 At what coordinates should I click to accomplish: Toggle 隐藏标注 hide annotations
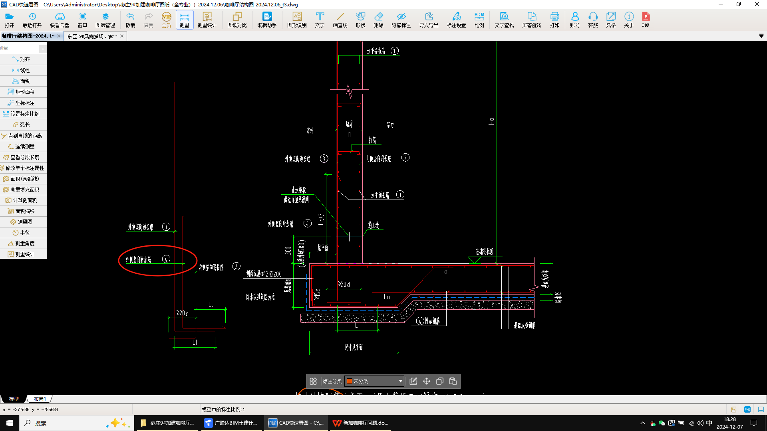tap(401, 20)
